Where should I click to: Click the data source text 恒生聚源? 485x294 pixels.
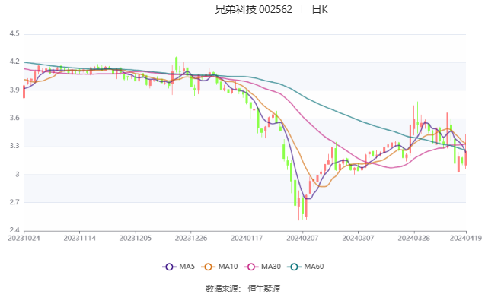click(x=264, y=289)
